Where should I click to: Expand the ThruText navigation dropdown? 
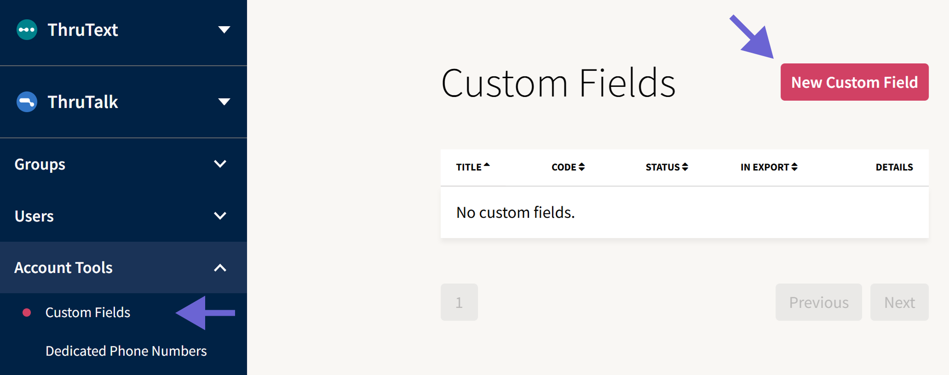[x=224, y=29]
